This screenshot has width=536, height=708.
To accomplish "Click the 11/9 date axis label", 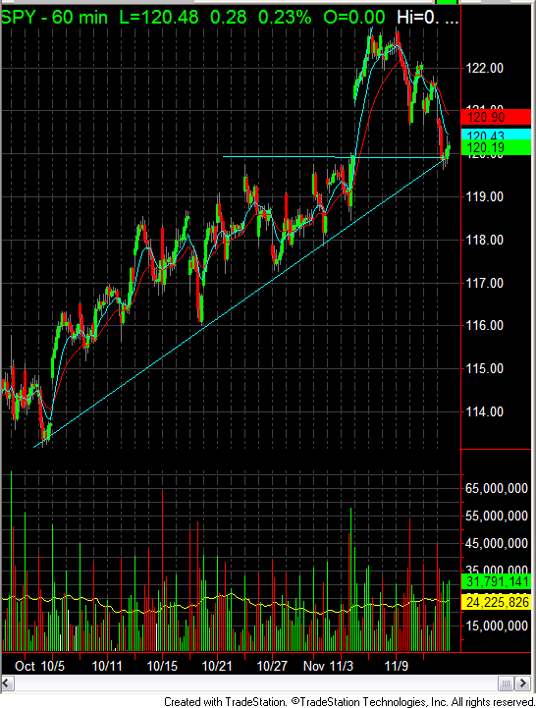I will pyautogui.click(x=396, y=666).
